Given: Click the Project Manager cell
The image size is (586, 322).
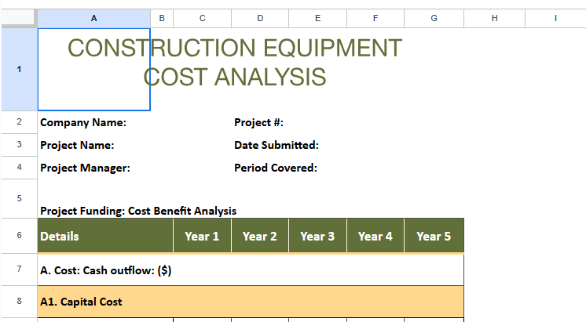Looking at the screenshot, I should [x=85, y=168].
